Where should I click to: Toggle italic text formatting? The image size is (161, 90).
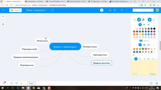pyautogui.click(x=154, y=20)
